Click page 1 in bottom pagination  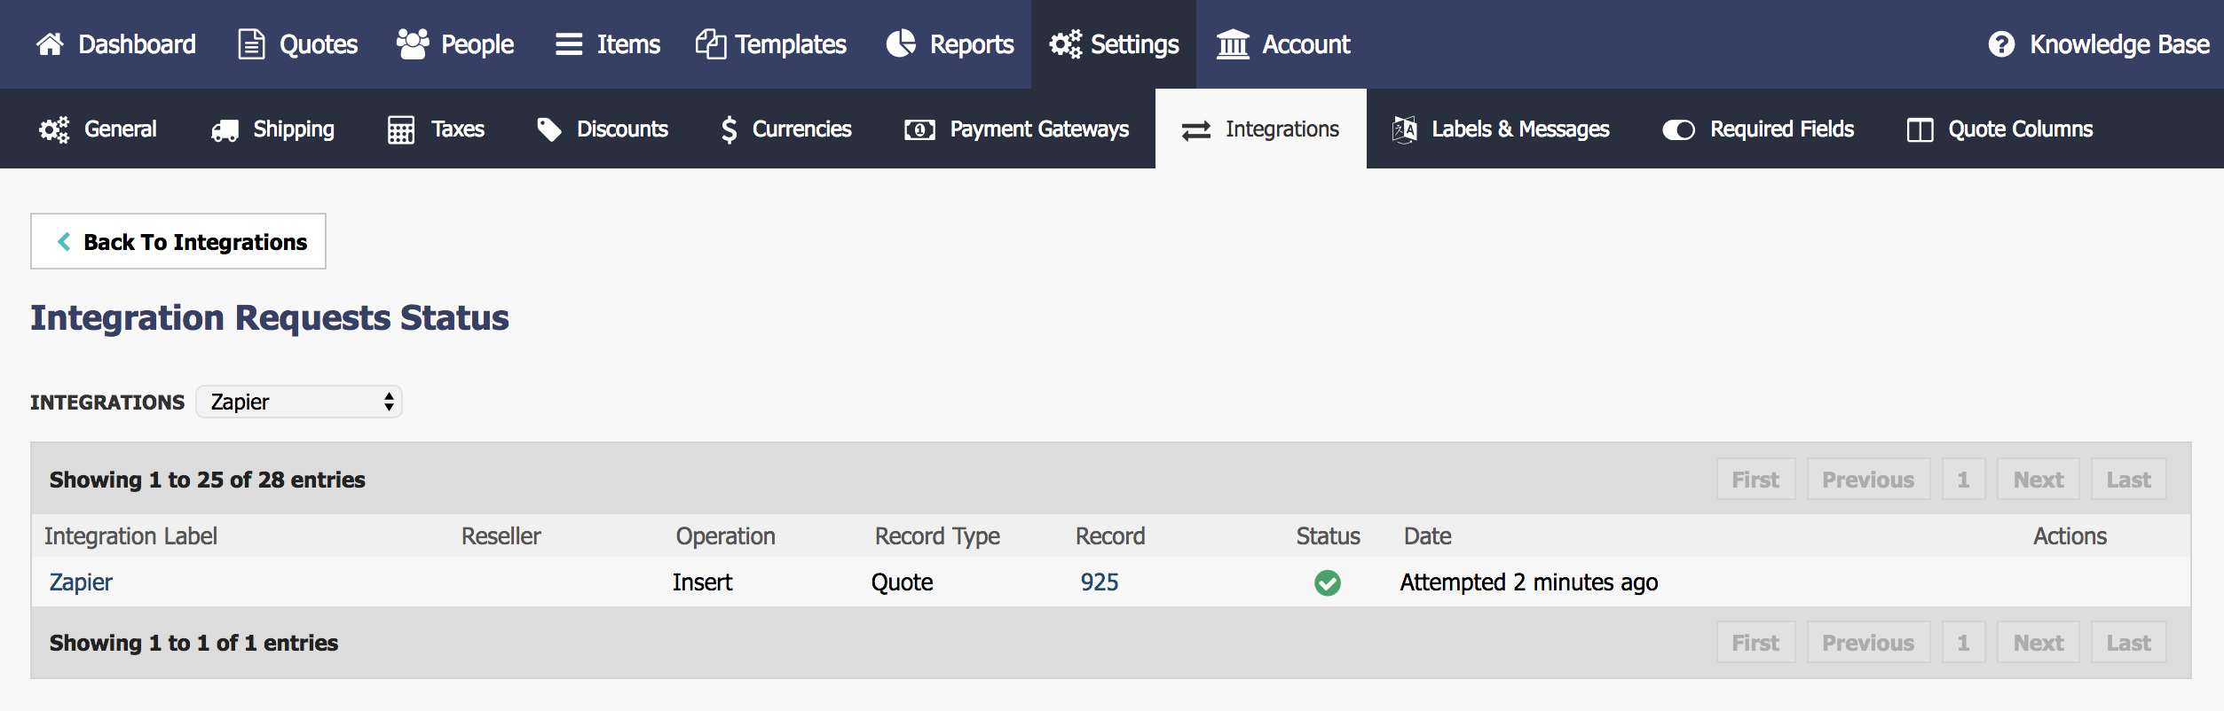[x=1963, y=643]
